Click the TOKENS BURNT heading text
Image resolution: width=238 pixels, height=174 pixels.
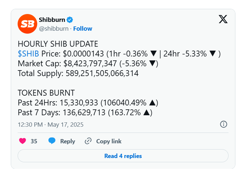[x=46, y=93]
